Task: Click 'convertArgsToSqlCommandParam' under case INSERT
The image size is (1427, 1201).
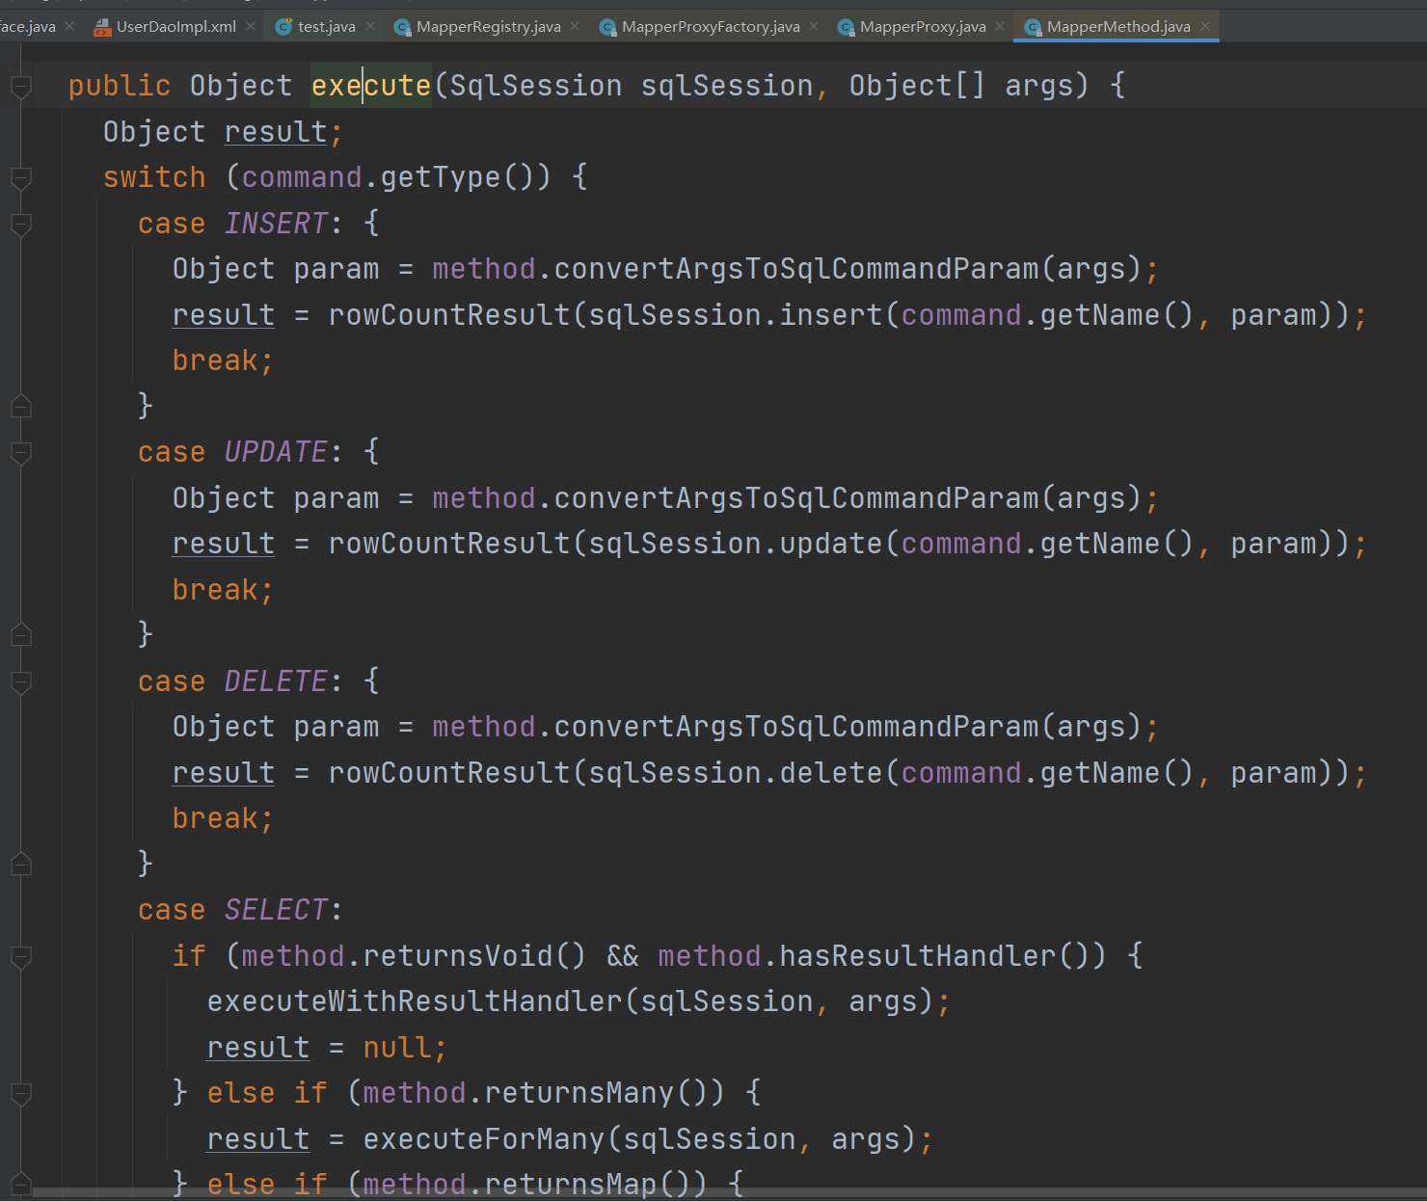Action: click(796, 269)
